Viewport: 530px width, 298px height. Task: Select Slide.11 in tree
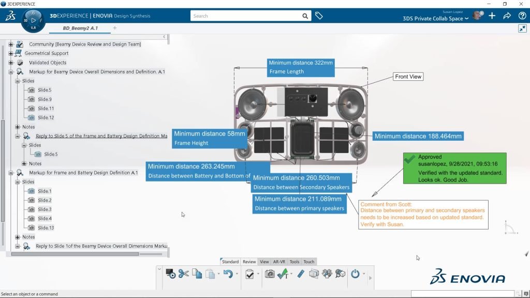tap(46, 109)
